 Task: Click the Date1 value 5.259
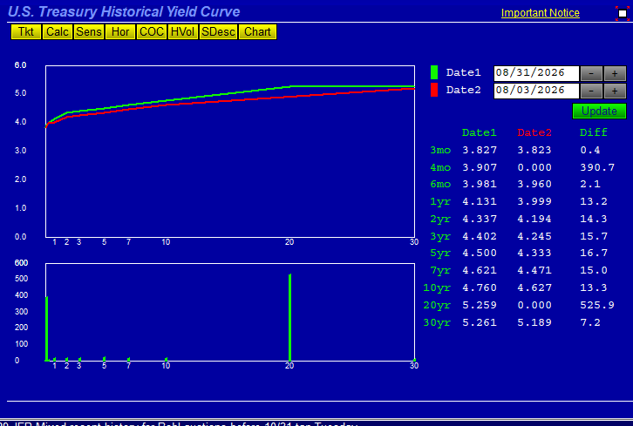coord(480,305)
